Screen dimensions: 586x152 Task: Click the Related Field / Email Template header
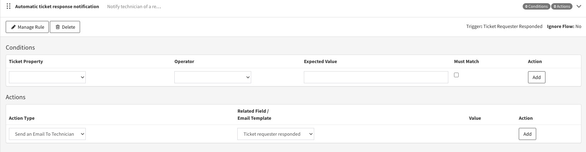pyautogui.click(x=254, y=114)
